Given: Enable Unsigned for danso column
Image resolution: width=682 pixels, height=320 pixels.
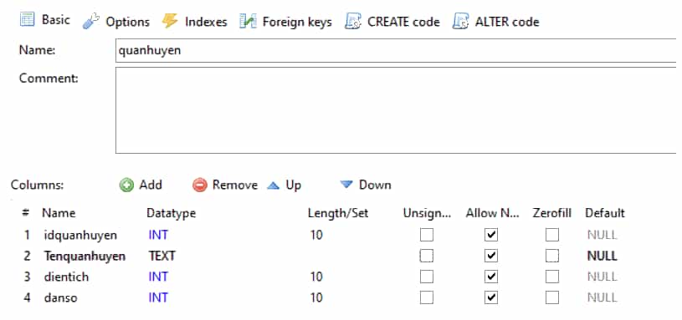Looking at the screenshot, I should point(426,297).
